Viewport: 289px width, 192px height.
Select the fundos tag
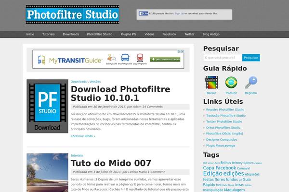click(x=232, y=180)
